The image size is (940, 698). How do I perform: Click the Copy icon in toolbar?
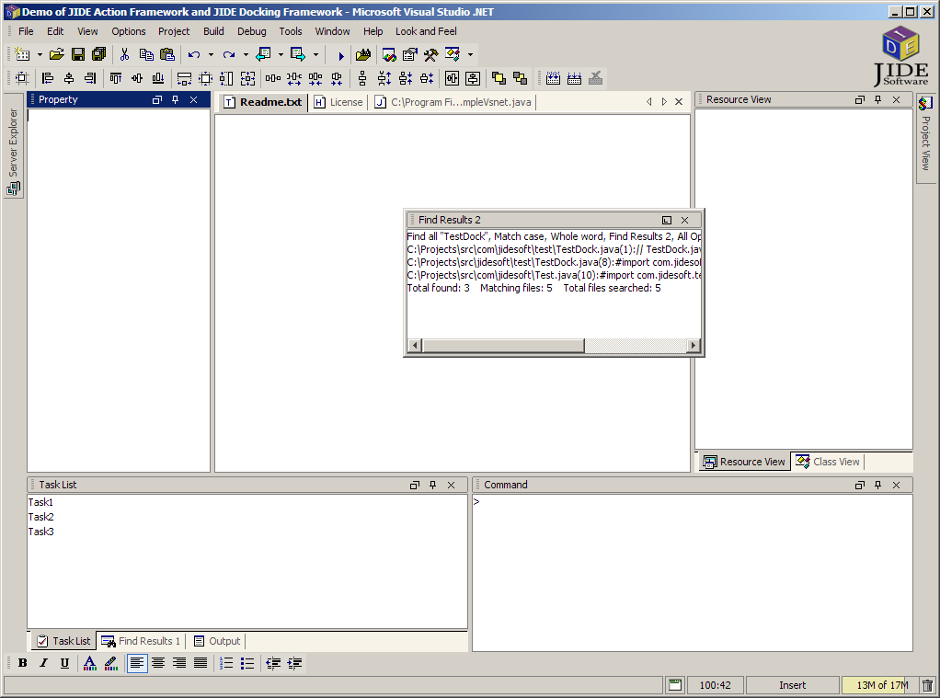coord(146,54)
